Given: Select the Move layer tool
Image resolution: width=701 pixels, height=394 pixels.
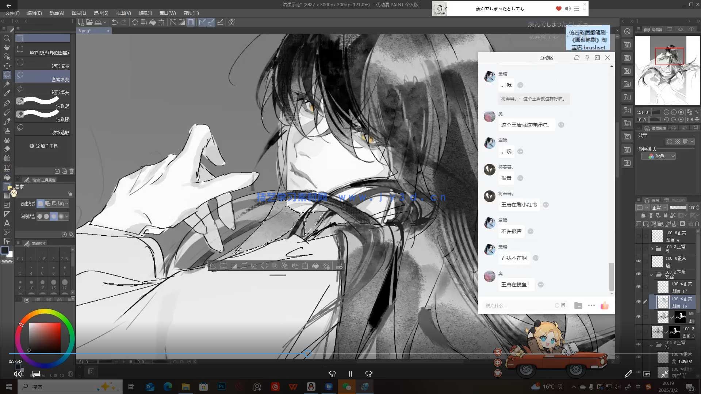Looking at the screenshot, I should pos(7,66).
